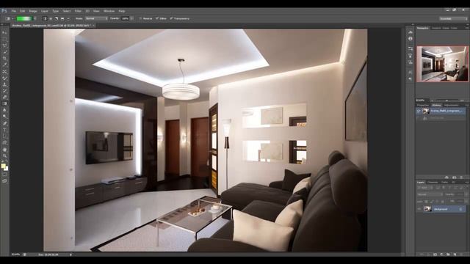Switch to the History tab
Image resolution: width=470 pixels, height=264 pixels.
(436, 106)
